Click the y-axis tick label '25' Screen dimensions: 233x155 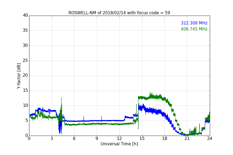tap(25, 61)
